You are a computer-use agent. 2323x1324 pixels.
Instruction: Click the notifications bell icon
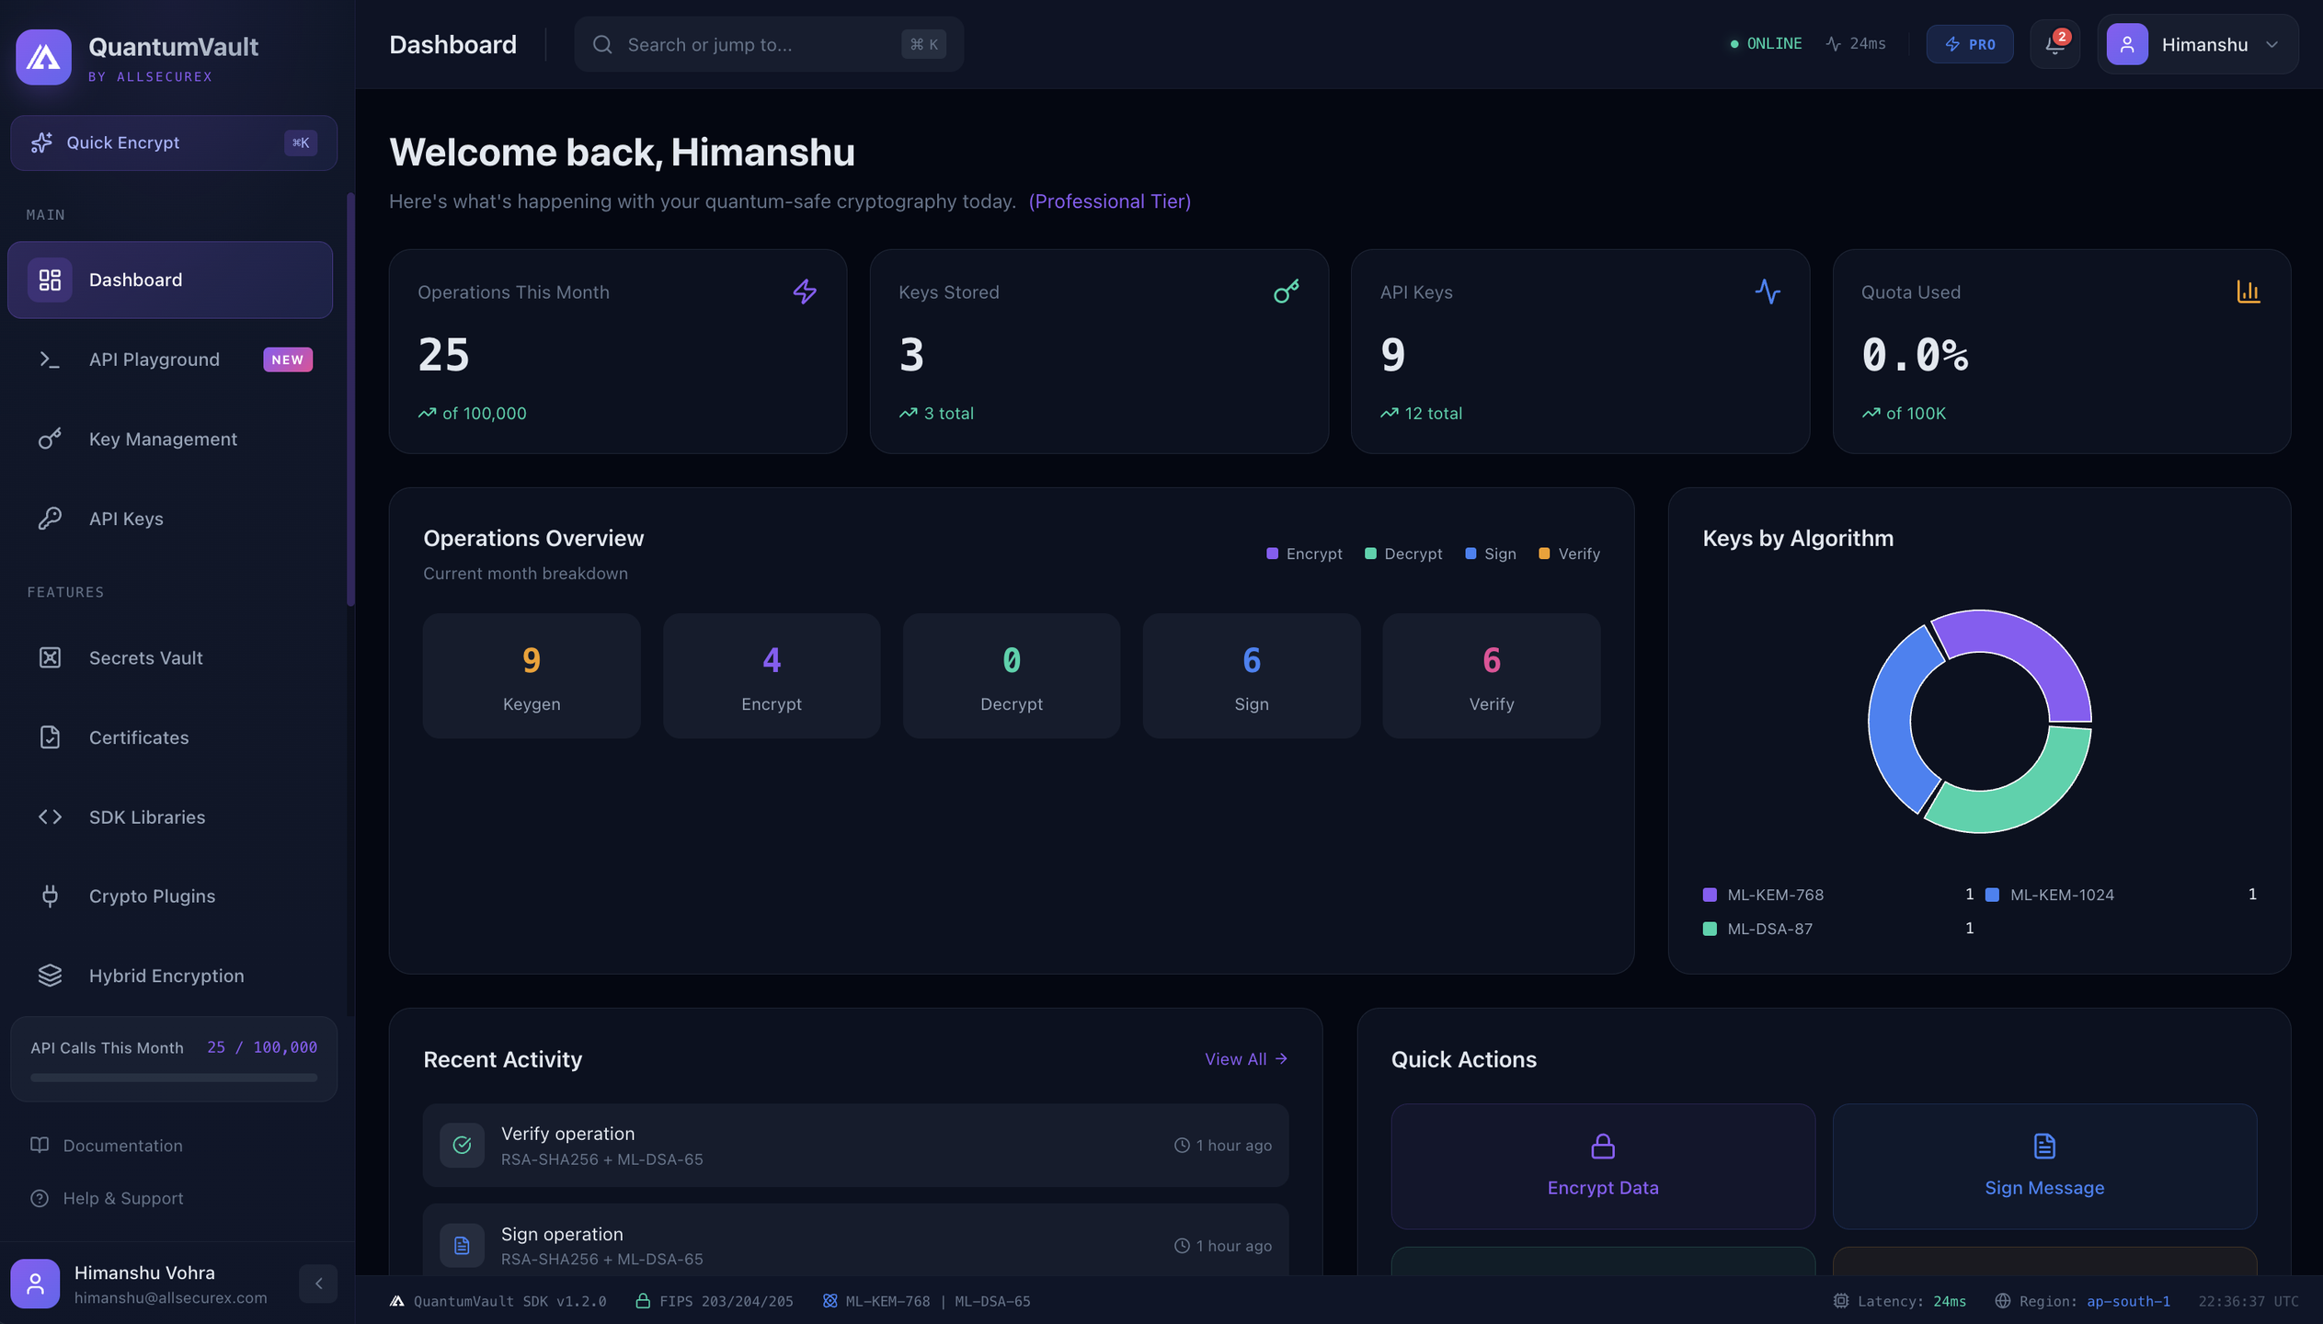pyautogui.click(x=2054, y=44)
